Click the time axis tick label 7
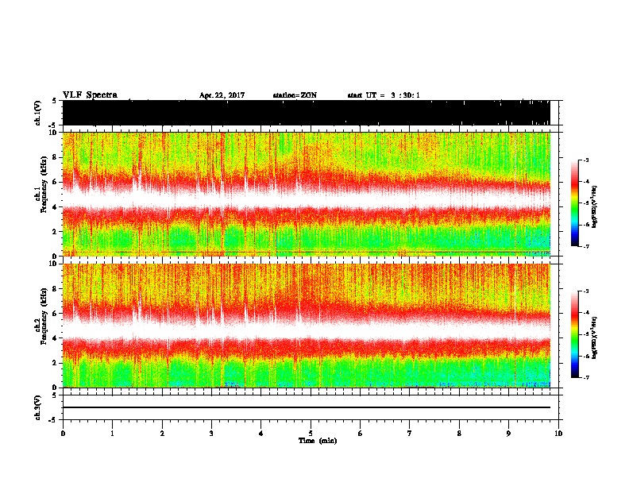 pyautogui.click(x=410, y=433)
